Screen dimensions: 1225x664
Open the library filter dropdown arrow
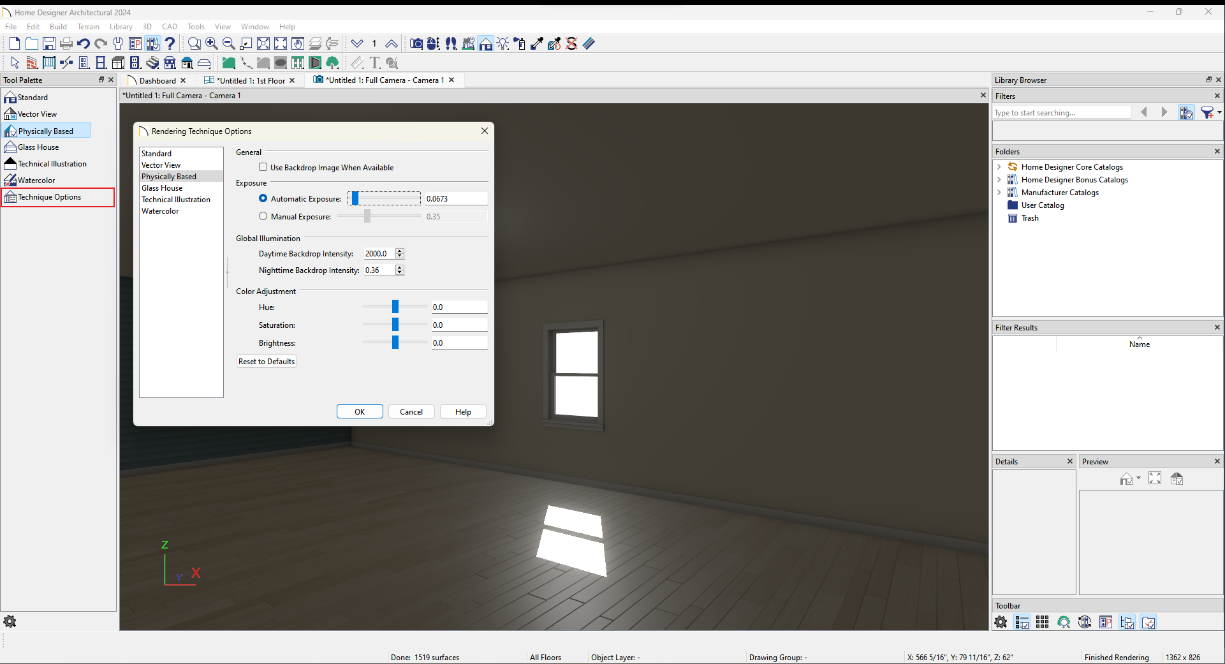1219,113
